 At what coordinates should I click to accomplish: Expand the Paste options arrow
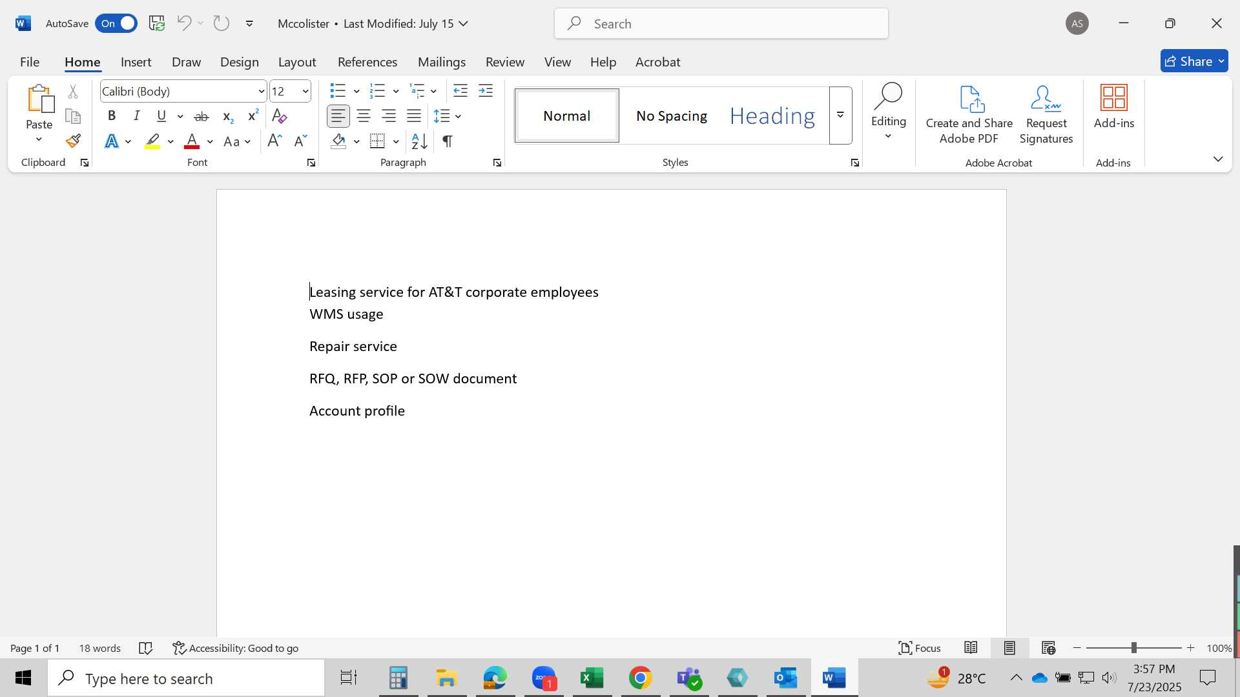tap(39, 139)
